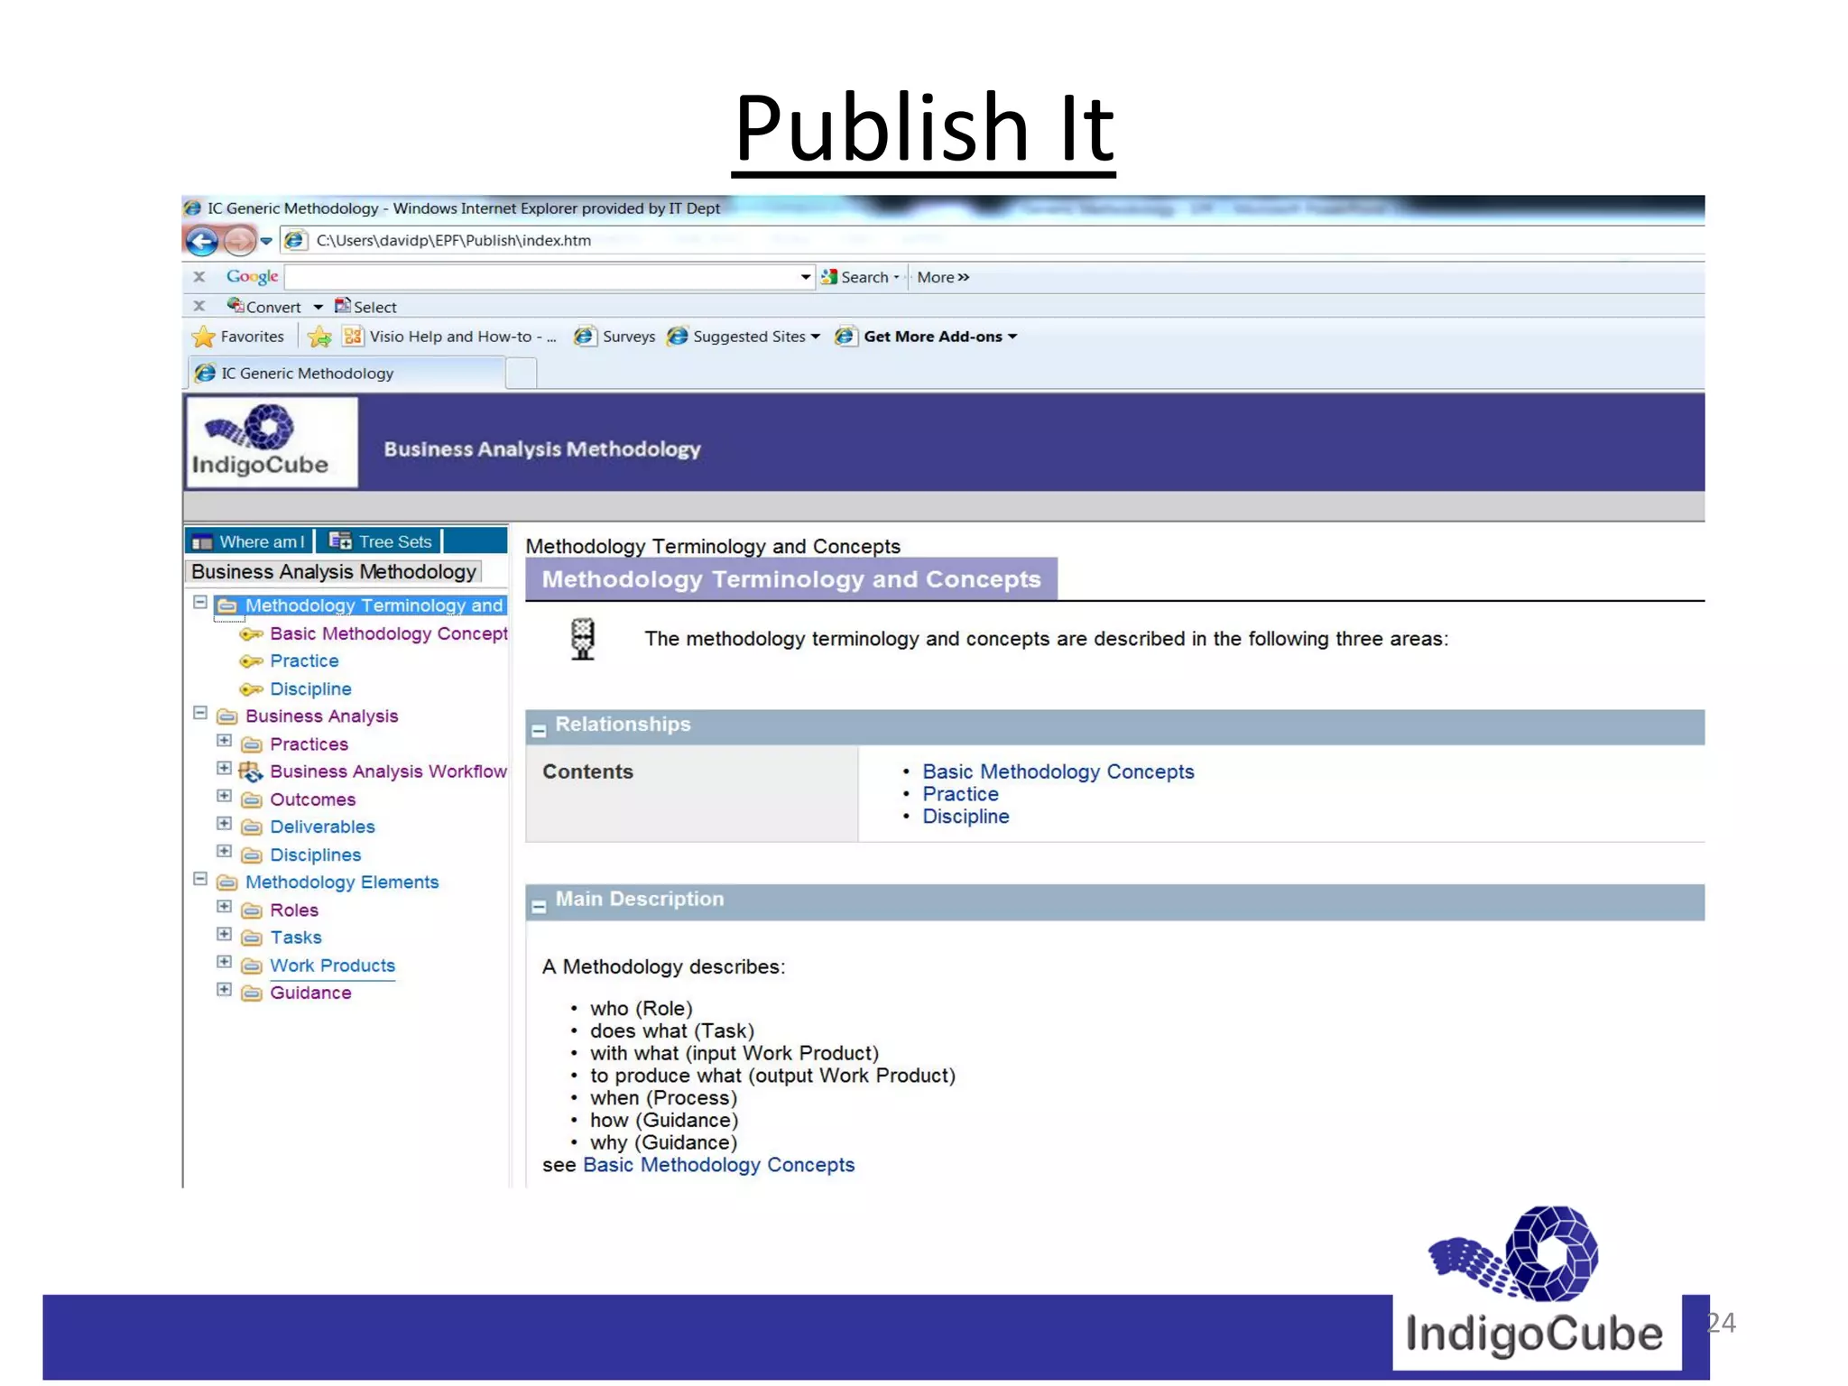Open the recent pages dropdown arrow
Viewport: 1848px width, 1386px height.
266,241
